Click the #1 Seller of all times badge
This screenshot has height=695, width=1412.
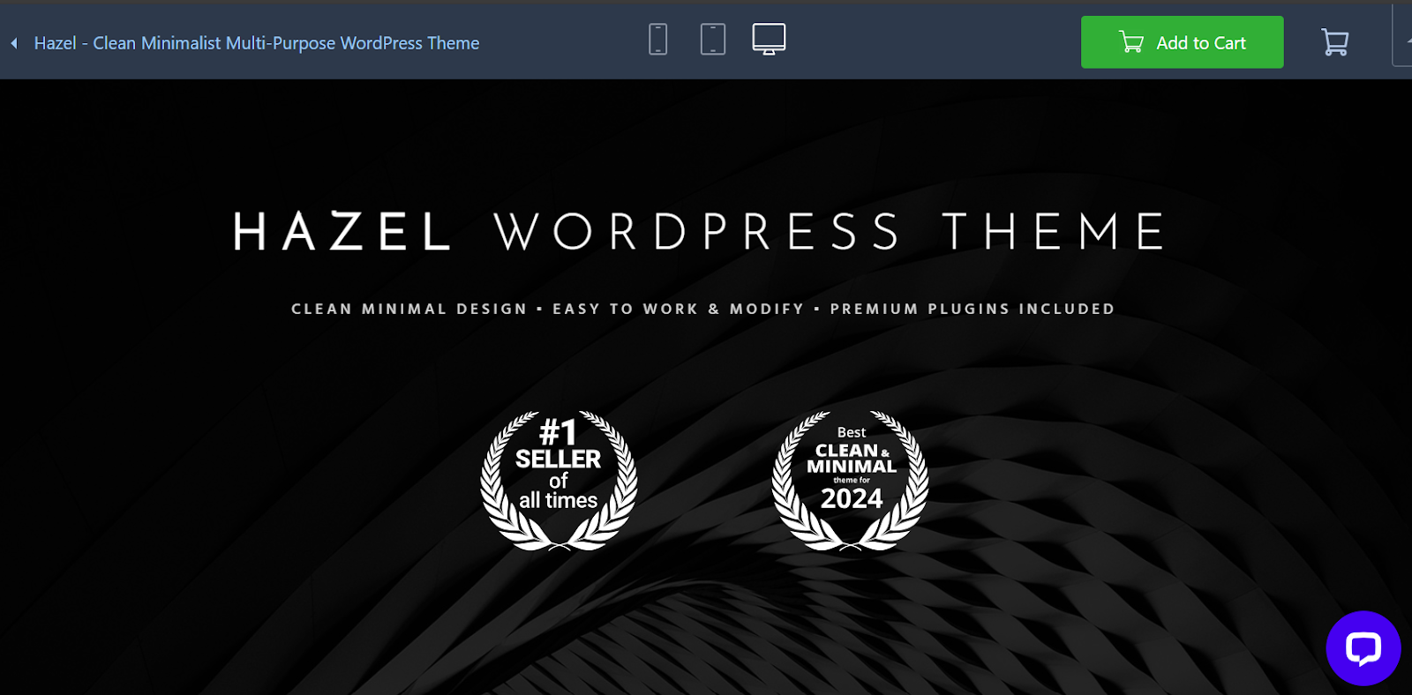pos(559,481)
